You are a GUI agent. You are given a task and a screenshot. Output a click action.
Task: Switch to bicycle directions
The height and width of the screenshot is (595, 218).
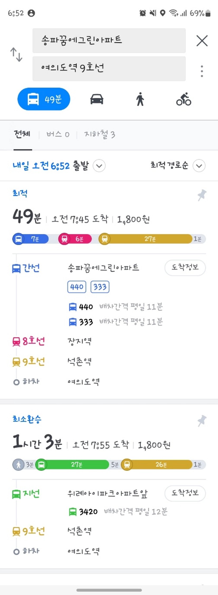[184, 99]
